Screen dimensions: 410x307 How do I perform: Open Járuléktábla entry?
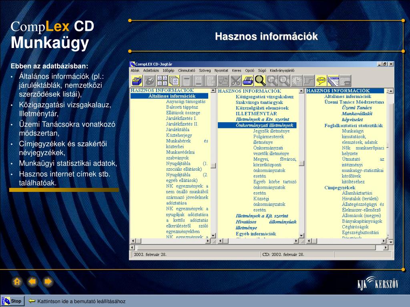tap(177, 130)
